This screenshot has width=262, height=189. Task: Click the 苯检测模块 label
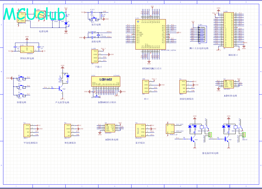coord(70,143)
